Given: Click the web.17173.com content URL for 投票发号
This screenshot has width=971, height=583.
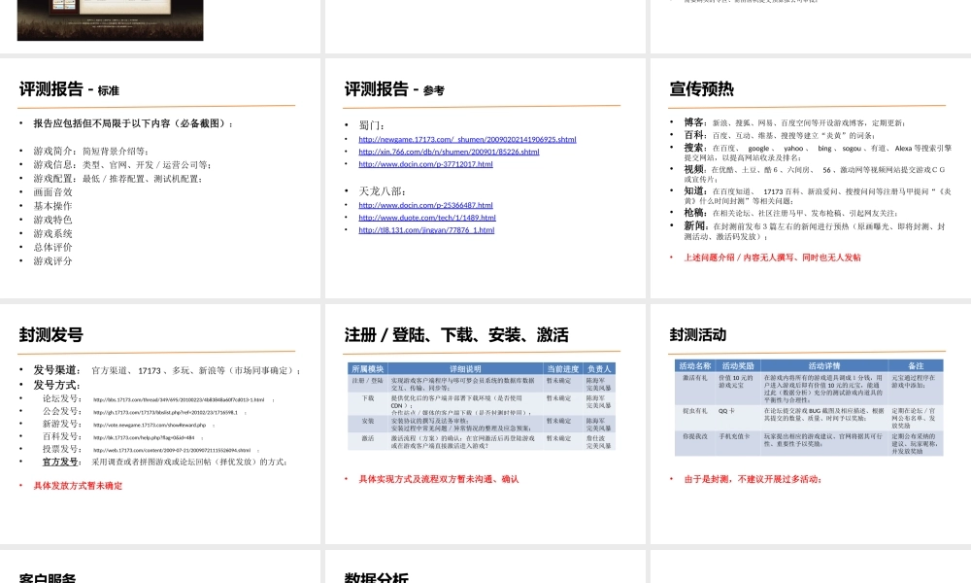Looking at the screenshot, I should [172, 450].
